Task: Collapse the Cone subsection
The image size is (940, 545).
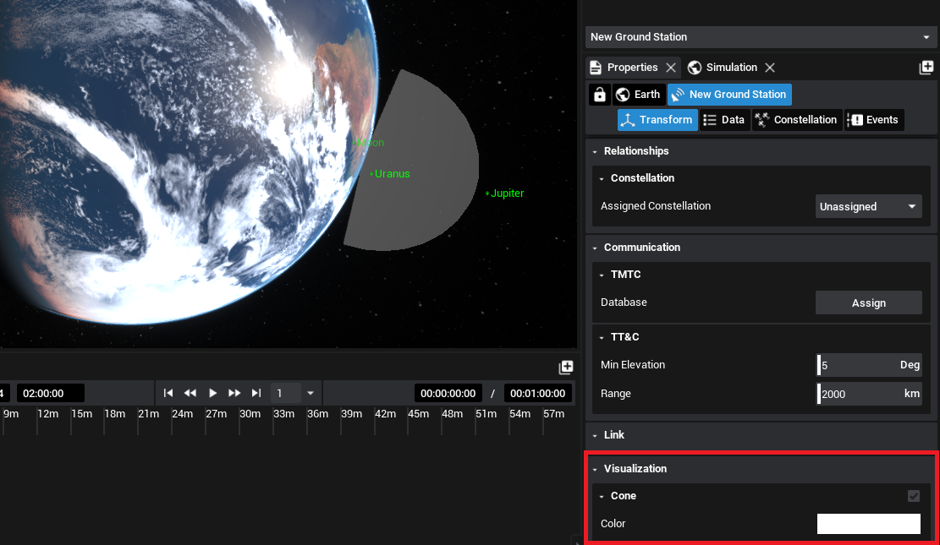Action: [x=602, y=497]
